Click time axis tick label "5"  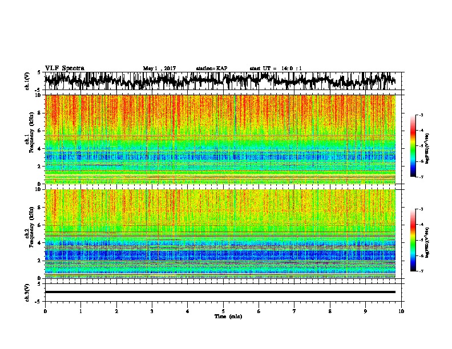223,311
